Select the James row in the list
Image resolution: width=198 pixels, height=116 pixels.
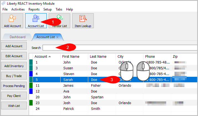tap(113, 86)
